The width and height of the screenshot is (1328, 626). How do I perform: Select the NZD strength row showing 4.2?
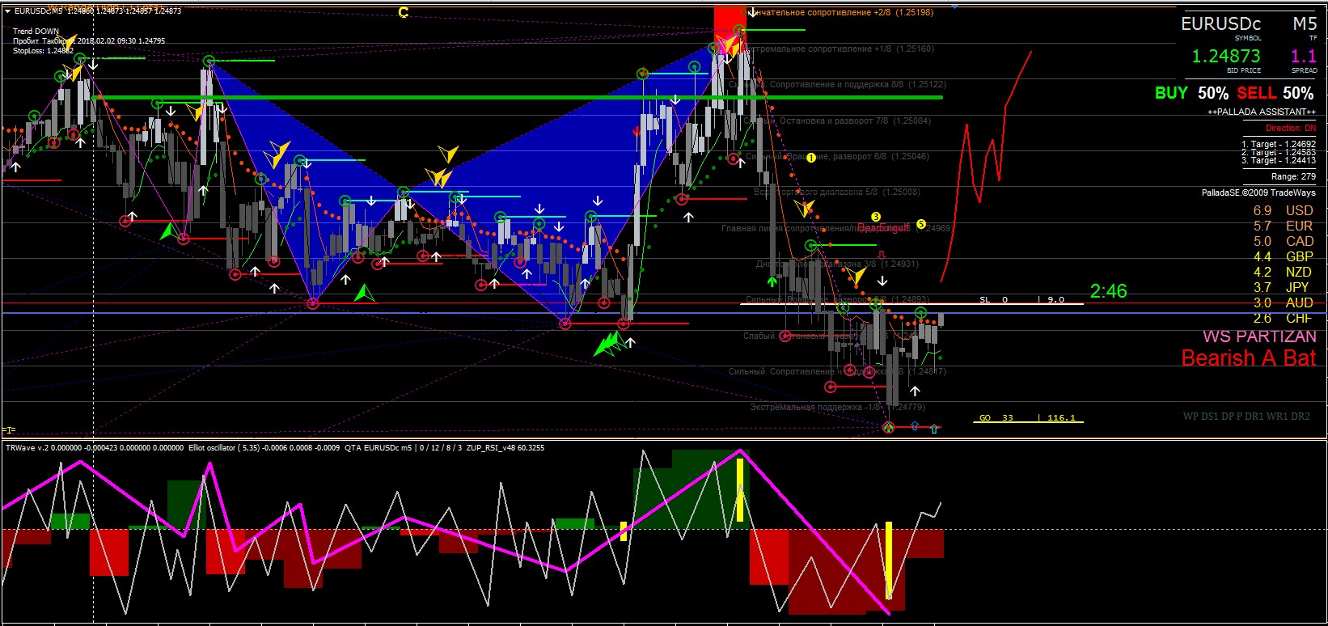(1283, 273)
